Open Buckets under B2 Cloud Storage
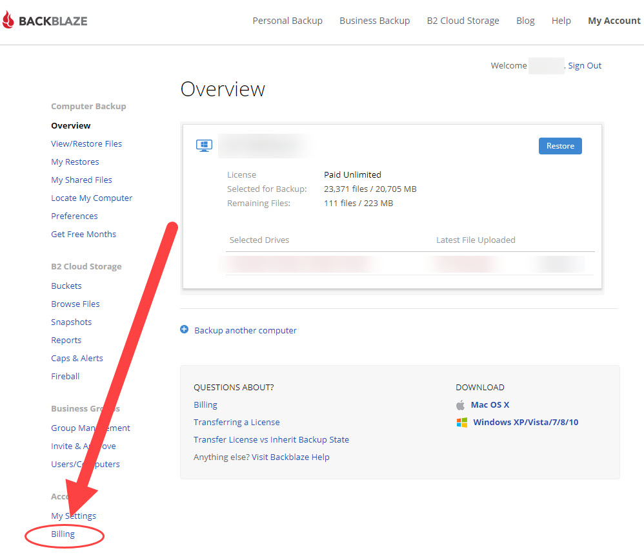Screen dimensions: 644x555 tap(66, 286)
